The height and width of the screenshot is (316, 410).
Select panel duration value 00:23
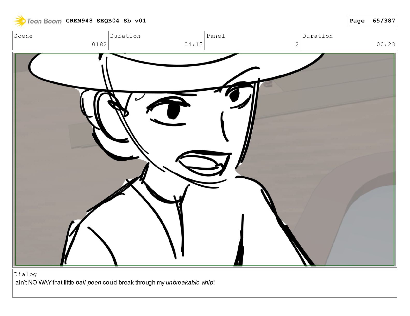coord(386,44)
